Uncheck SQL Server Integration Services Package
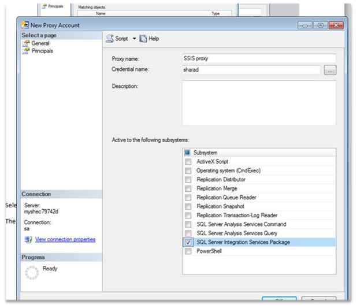 pyautogui.click(x=188, y=242)
